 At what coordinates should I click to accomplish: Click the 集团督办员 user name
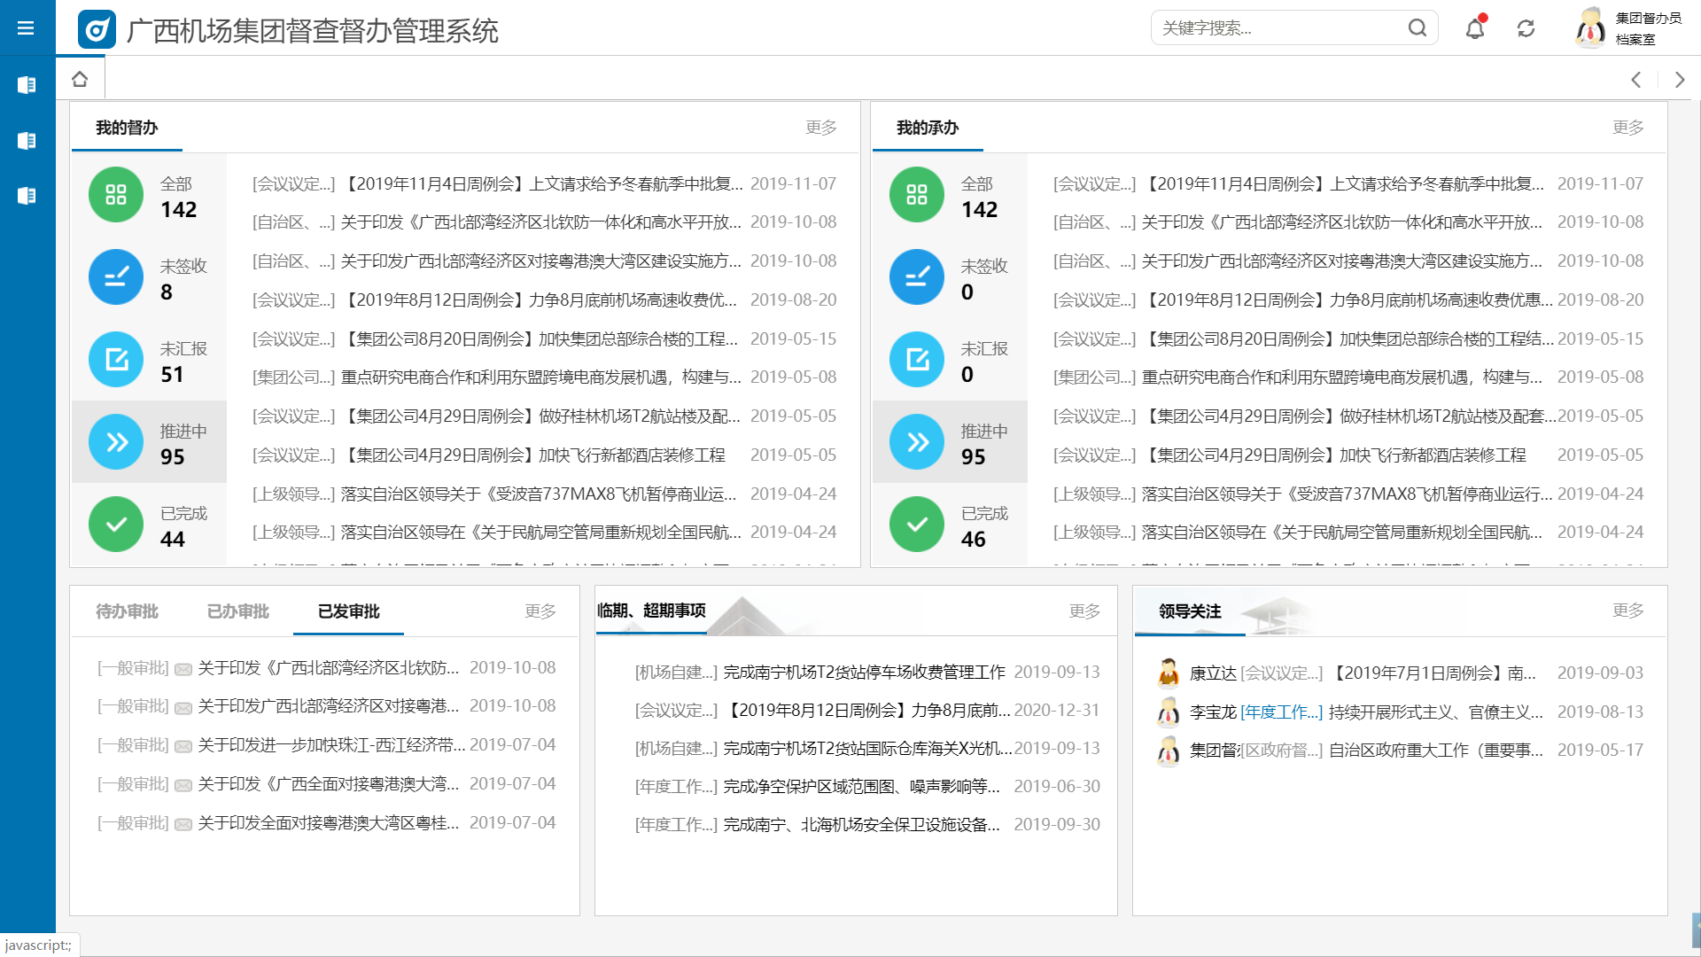click(x=1648, y=18)
